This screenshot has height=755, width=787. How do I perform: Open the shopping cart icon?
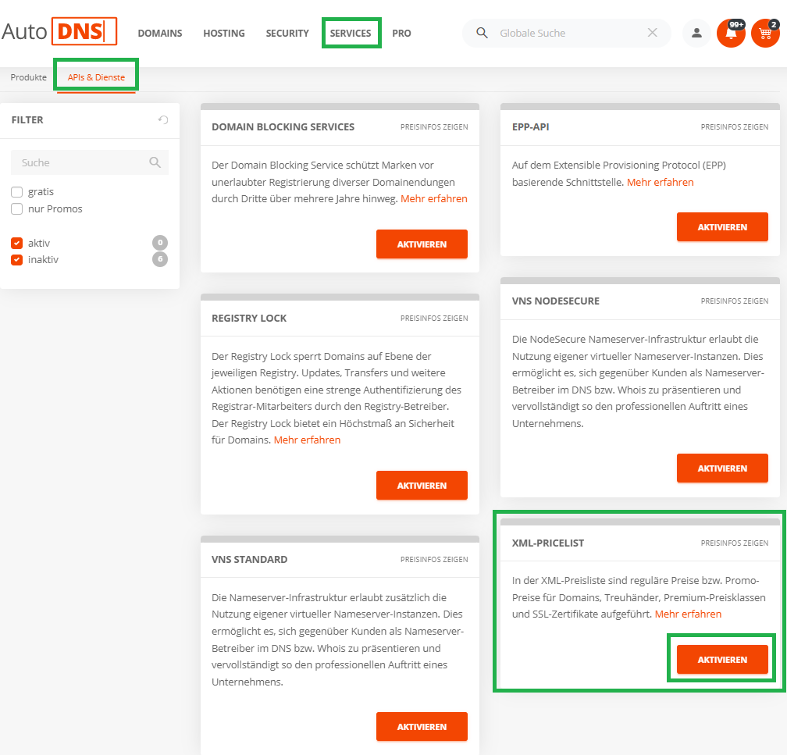click(x=765, y=33)
